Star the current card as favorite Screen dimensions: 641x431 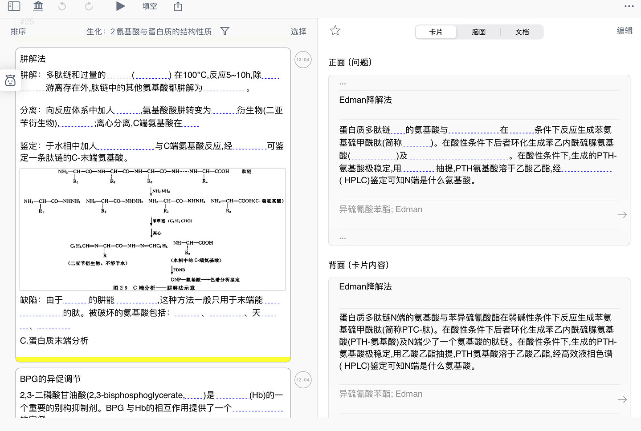pyautogui.click(x=335, y=31)
